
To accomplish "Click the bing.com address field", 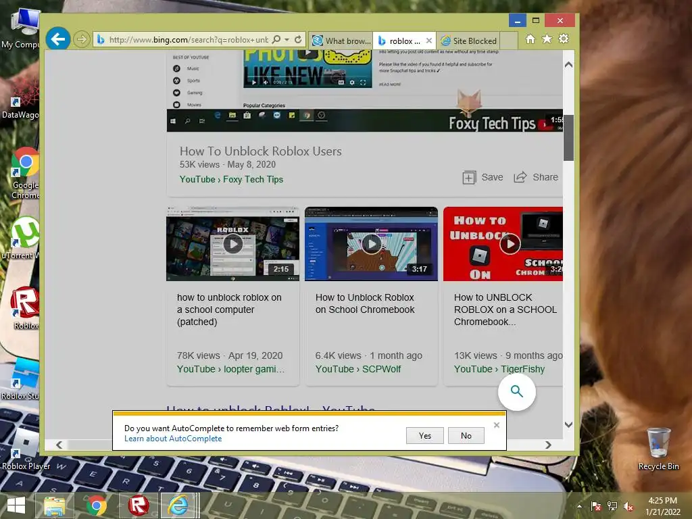I will 189,40.
